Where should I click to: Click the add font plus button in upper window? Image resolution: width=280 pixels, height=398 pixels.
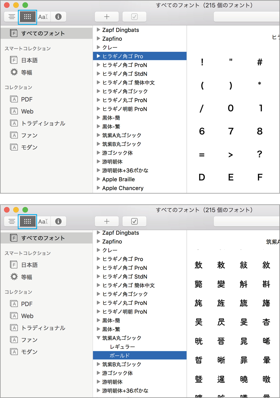click(107, 17)
